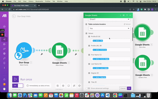Toggle the Profile URL (B) checkbox

click(x=89, y=46)
